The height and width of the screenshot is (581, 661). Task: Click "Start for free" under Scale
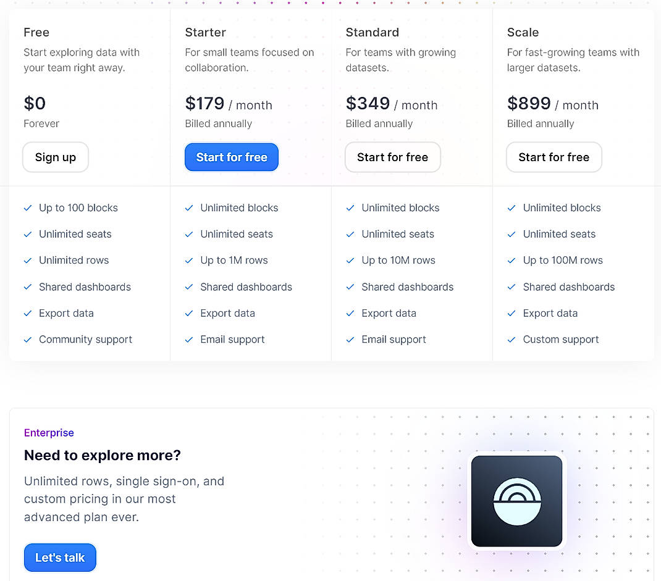tap(554, 157)
